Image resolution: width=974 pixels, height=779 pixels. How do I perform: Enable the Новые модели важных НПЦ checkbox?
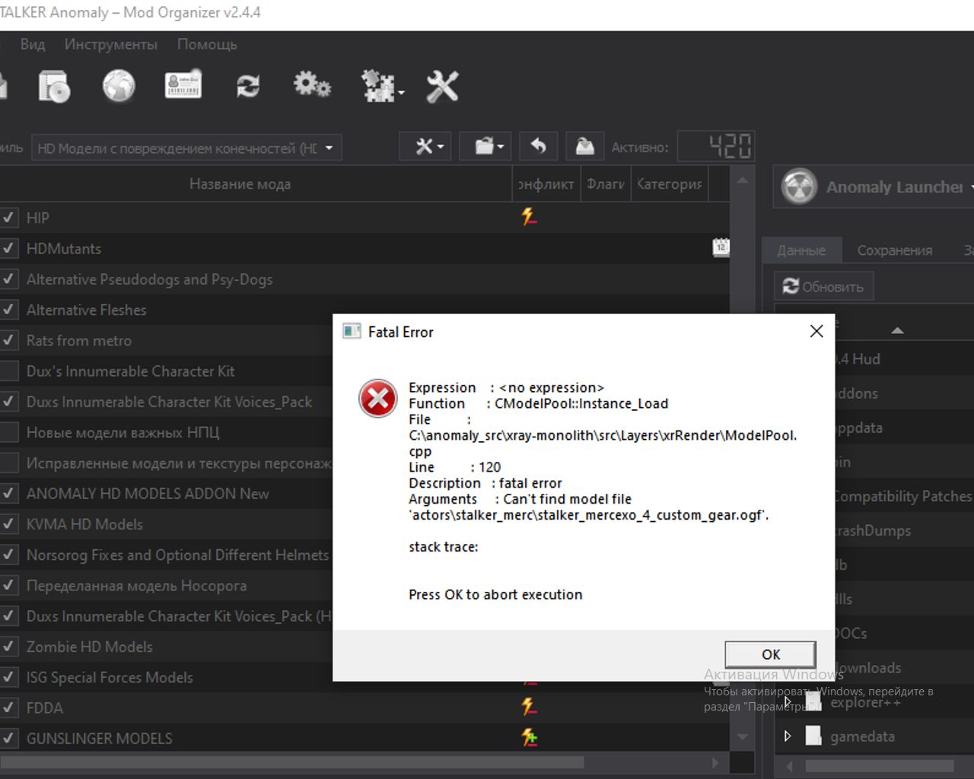point(9,432)
